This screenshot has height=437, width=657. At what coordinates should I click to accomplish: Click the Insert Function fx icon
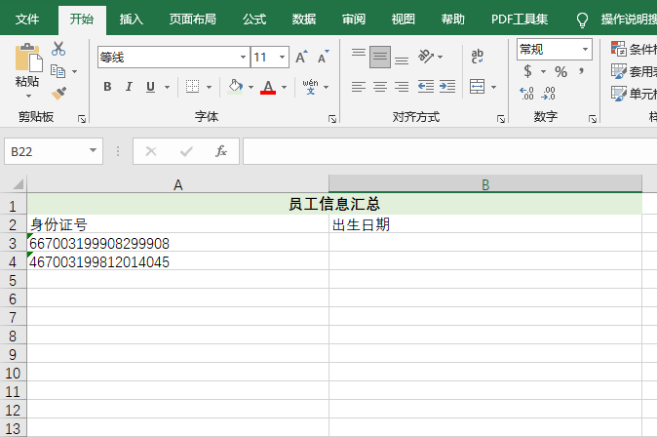click(x=221, y=151)
